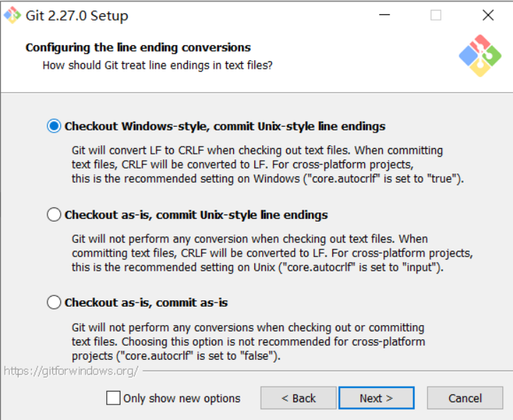Click the Git icon in the title bar

coord(13,15)
